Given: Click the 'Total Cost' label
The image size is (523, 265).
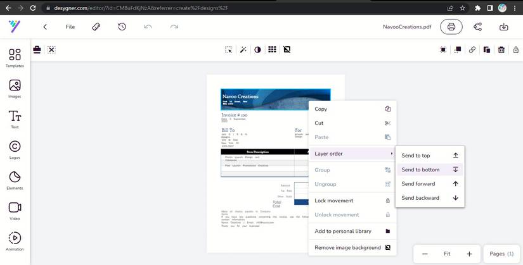Looking at the screenshot, I should coord(277,204).
